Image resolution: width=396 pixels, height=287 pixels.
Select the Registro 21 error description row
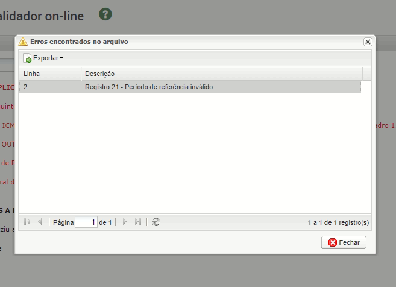tap(221, 87)
